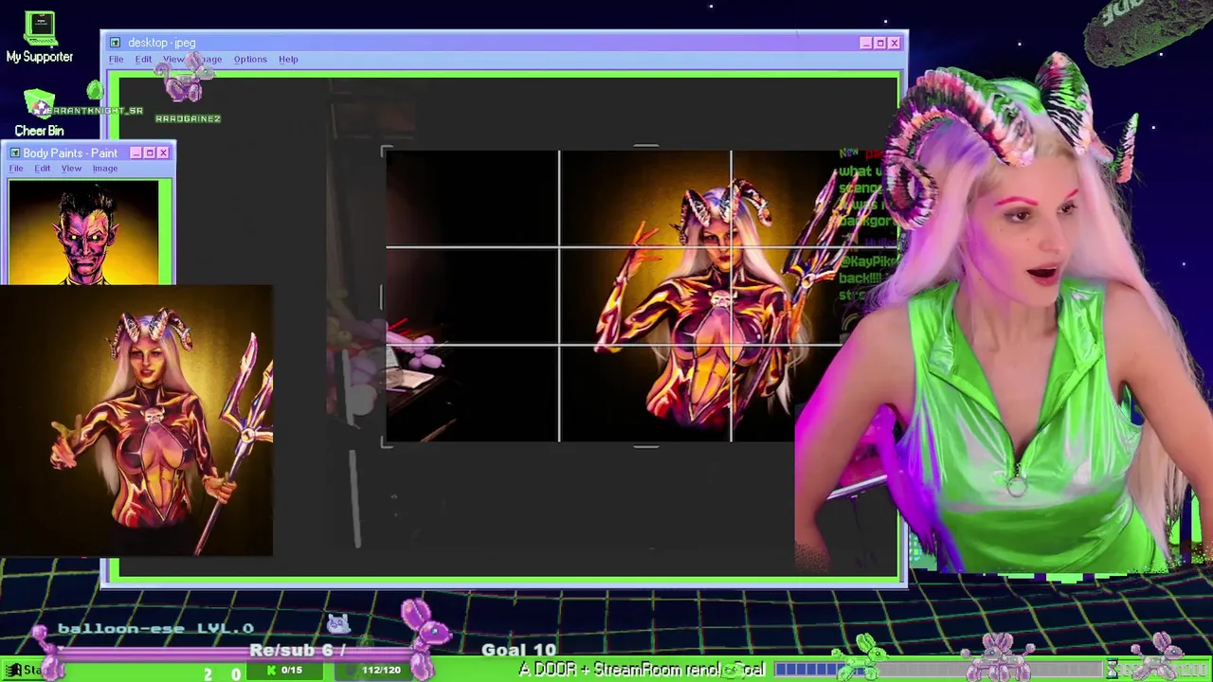Open Help menu in desktop - jpeg window

(288, 59)
